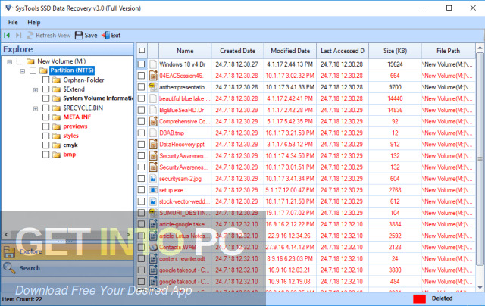Screen dimensions: 485x306
Task: Select the article-google take file name
Action: (x=185, y=224)
